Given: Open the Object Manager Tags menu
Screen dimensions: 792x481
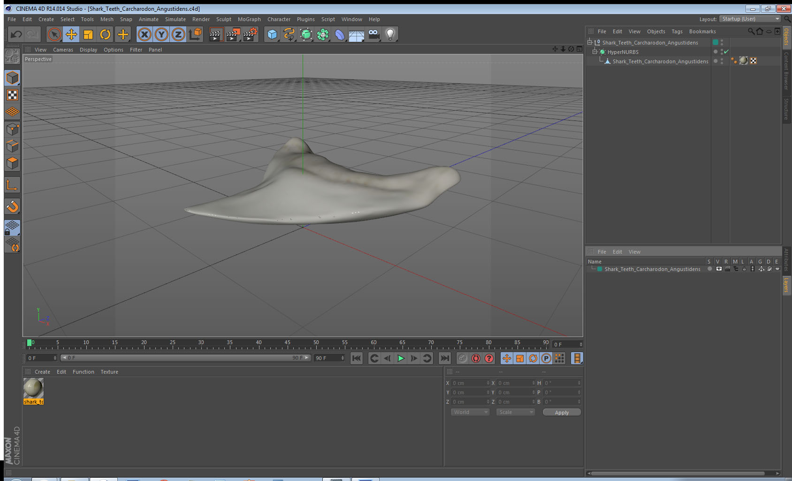Looking at the screenshot, I should tap(677, 31).
